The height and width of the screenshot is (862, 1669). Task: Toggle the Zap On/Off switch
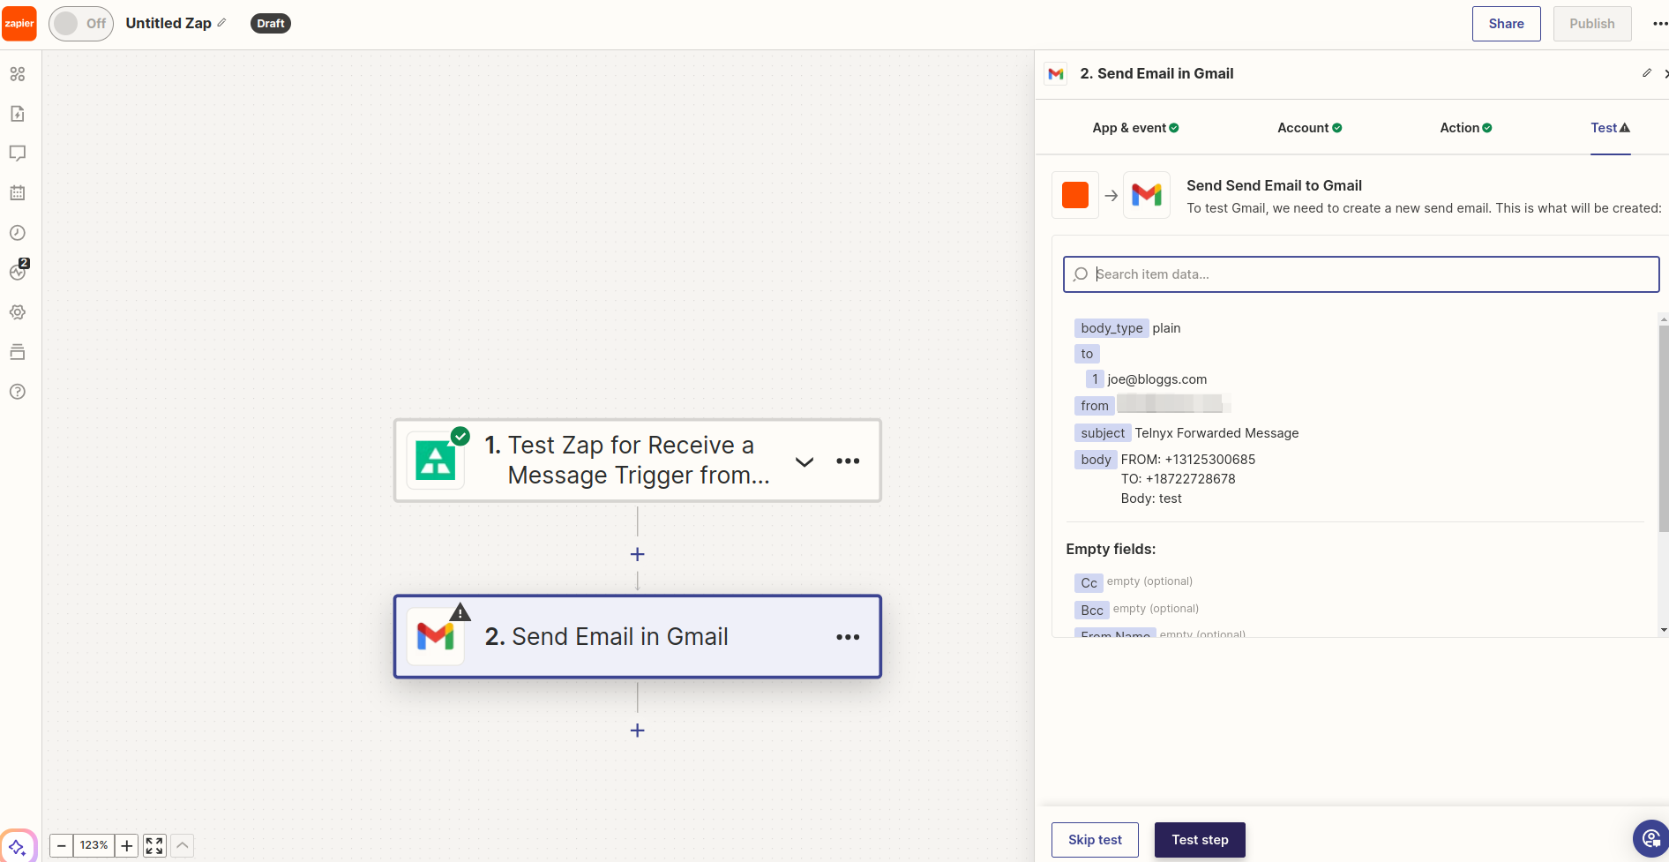[x=81, y=24]
